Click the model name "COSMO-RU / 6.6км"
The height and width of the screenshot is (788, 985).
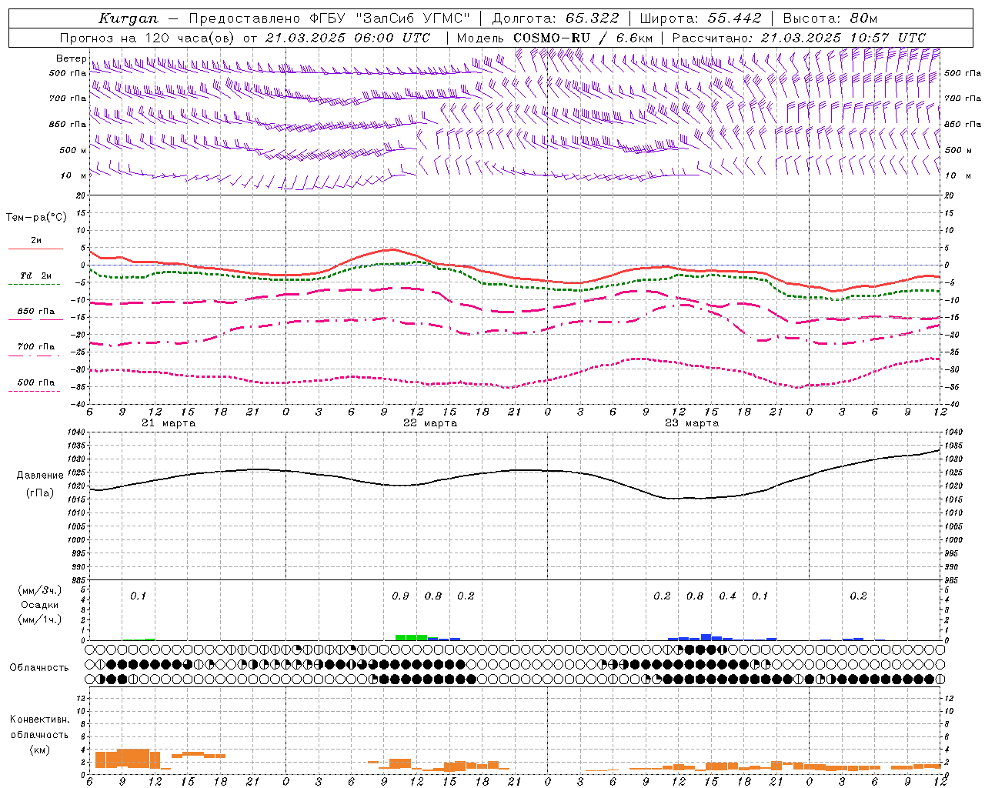583,38
